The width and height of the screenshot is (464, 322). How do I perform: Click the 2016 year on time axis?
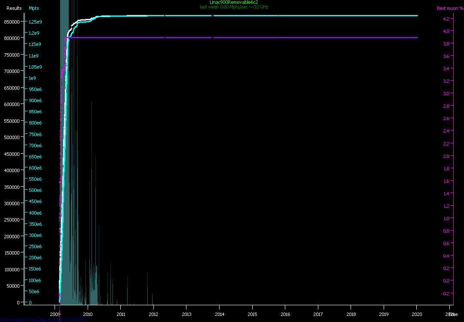pyautogui.click(x=285, y=314)
